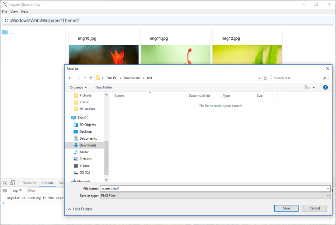Toggle the DevTools device toolbar icon
Screen dimensions: 336x225
tap(13, 183)
